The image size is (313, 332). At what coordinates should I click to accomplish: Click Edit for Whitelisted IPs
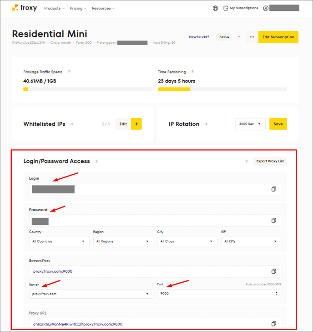(123, 124)
